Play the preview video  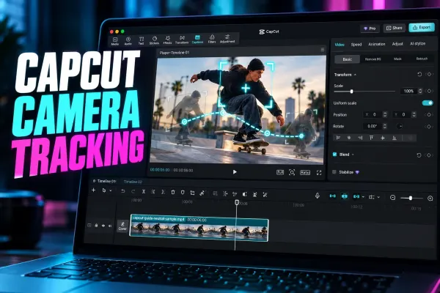point(235,172)
